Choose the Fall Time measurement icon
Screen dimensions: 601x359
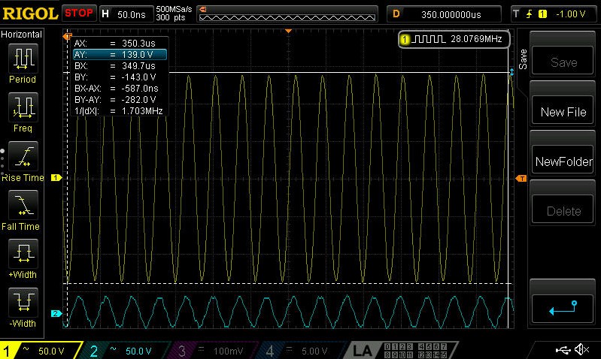[23, 205]
